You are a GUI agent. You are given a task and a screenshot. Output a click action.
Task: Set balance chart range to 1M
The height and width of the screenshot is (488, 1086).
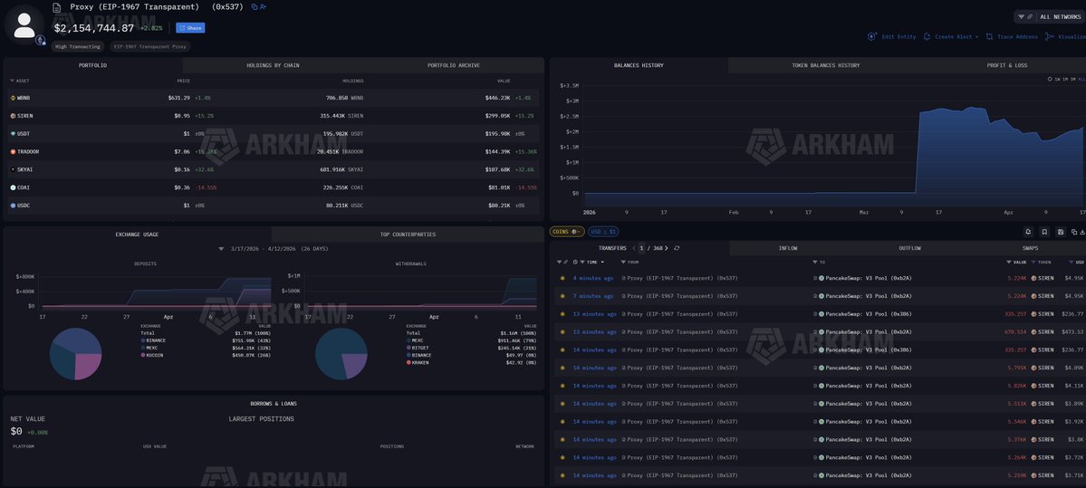(x=1065, y=80)
